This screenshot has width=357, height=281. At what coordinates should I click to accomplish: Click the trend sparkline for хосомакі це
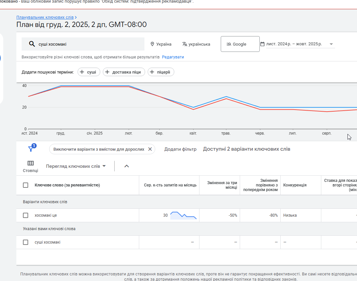click(183, 215)
